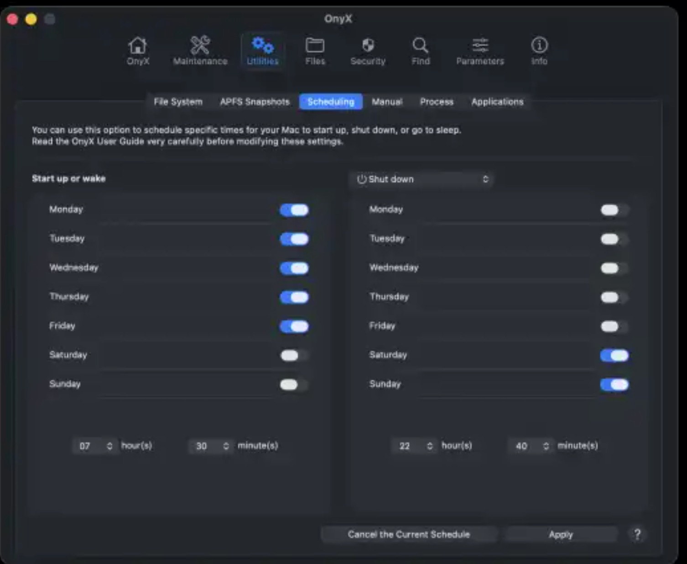
Task: Turn on Wednesday shut down toggle
Action: click(x=614, y=268)
